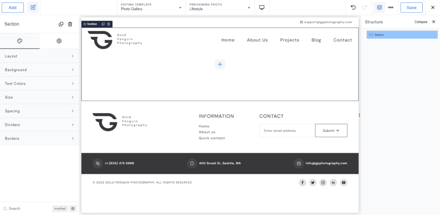Viewport: 440px width, 215px height.
Task: Expand the Layout settings group
Action: [39, 56]
